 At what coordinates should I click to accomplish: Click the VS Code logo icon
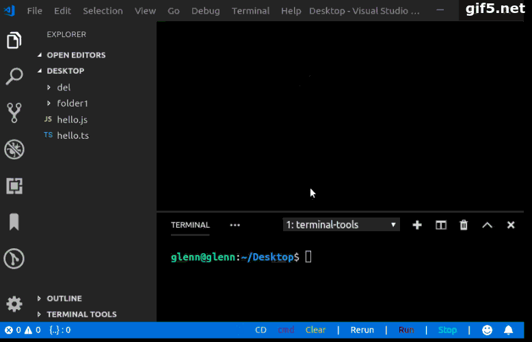tap(9, 10)
